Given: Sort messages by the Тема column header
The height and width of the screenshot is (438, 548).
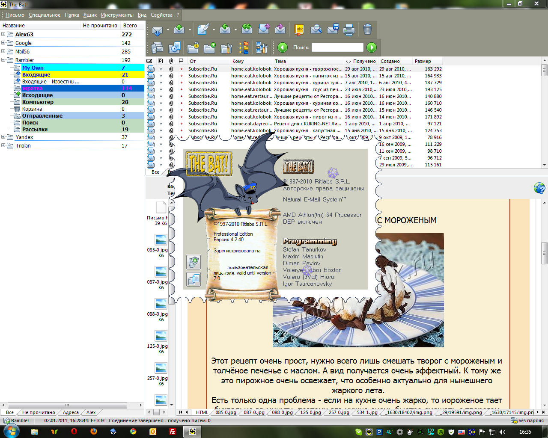Looking at the screenshot, I should coord(308,61).
